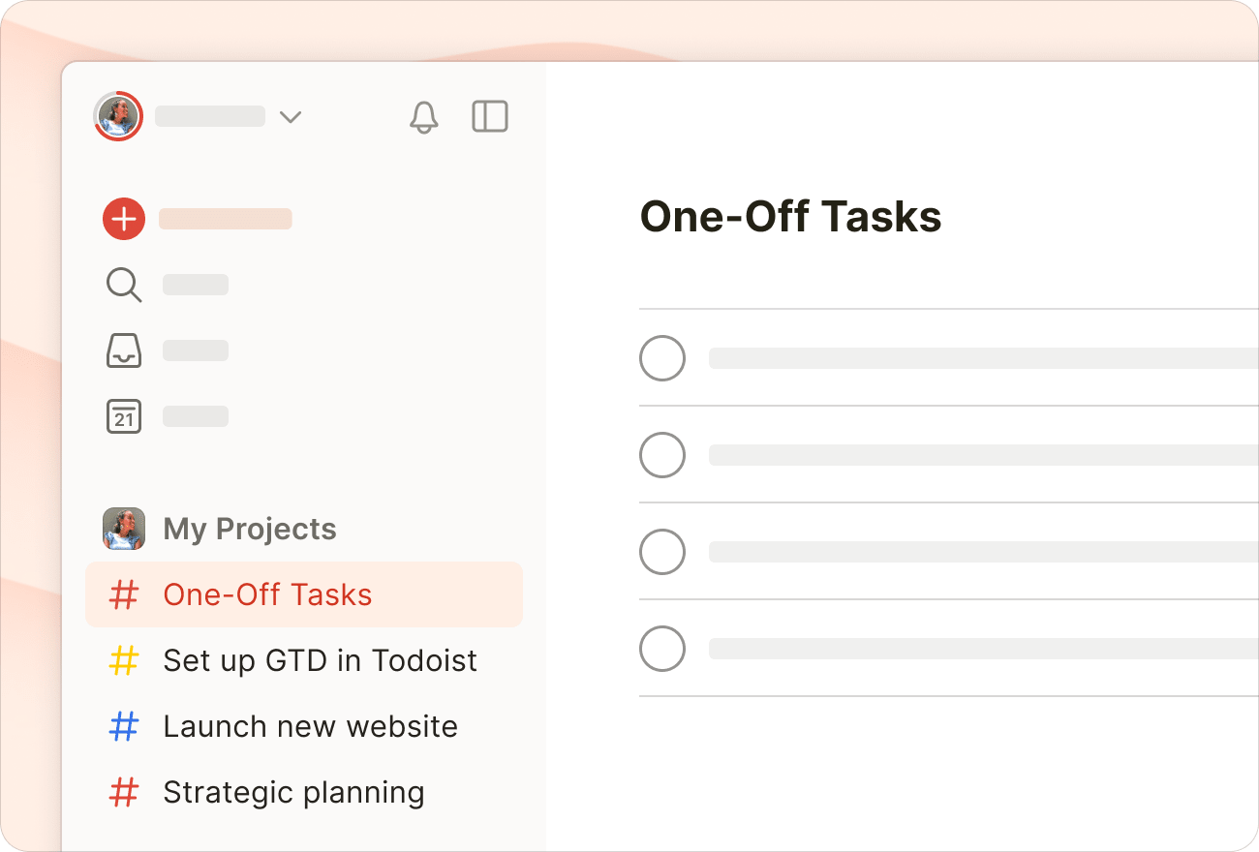
Task: Check off the first task circle
Action: tap(662, 358)
